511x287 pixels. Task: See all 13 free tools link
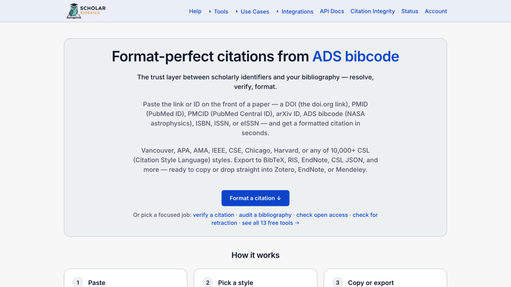tap(270, 223)
